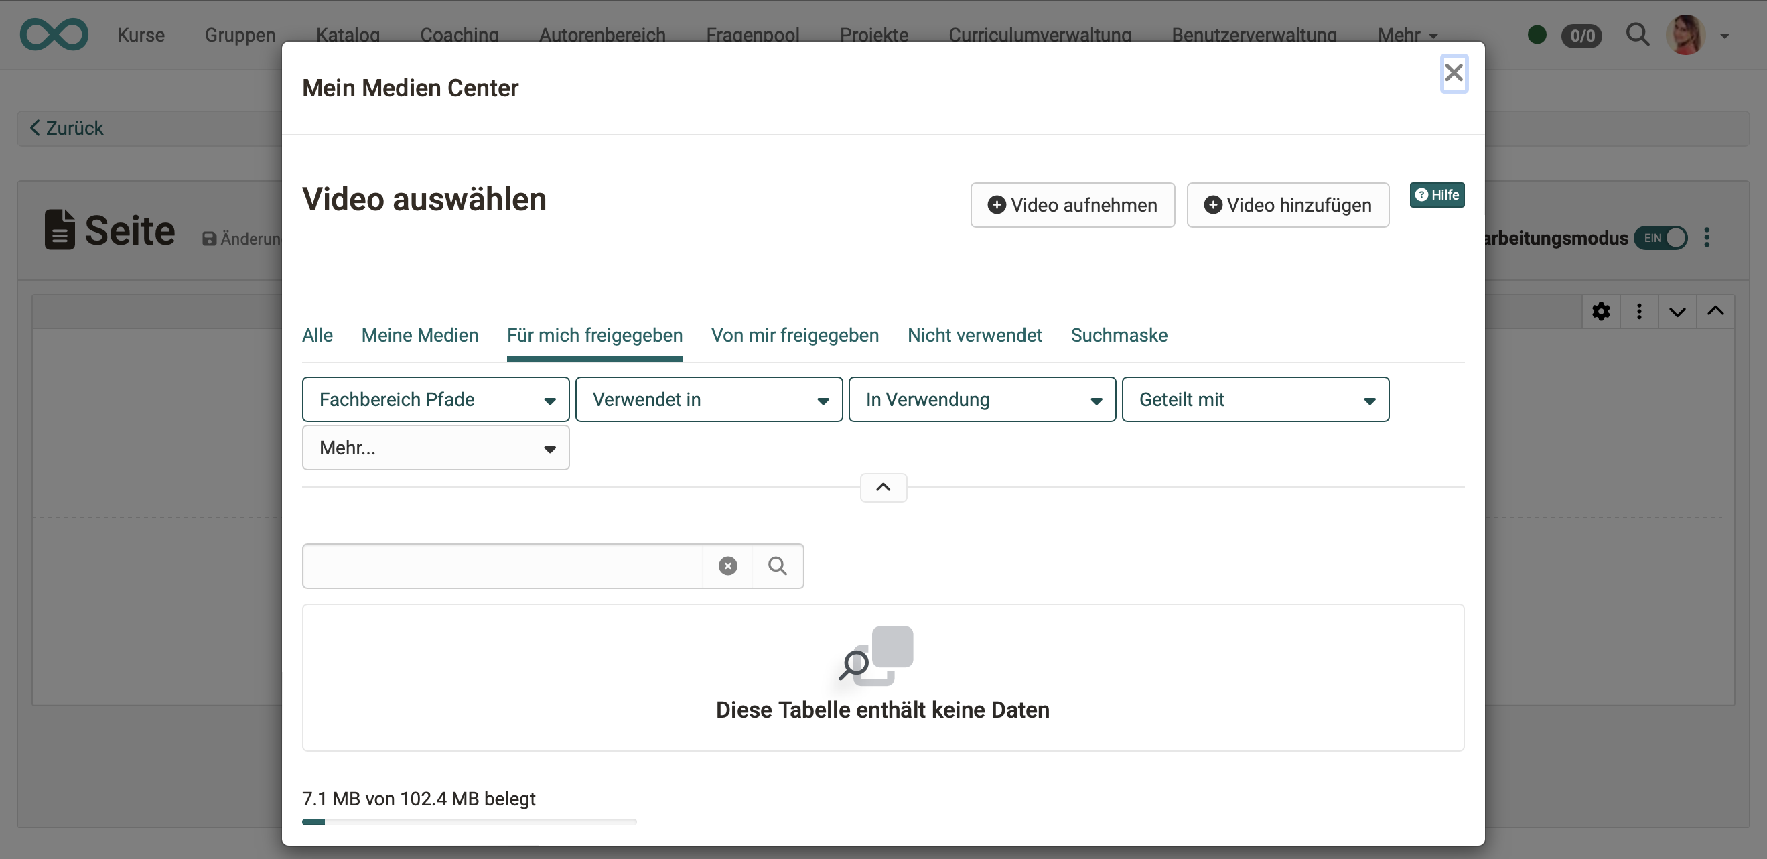Click the storage usage progress bar
Screen dimensions: 1767x859
coord(469,821)
